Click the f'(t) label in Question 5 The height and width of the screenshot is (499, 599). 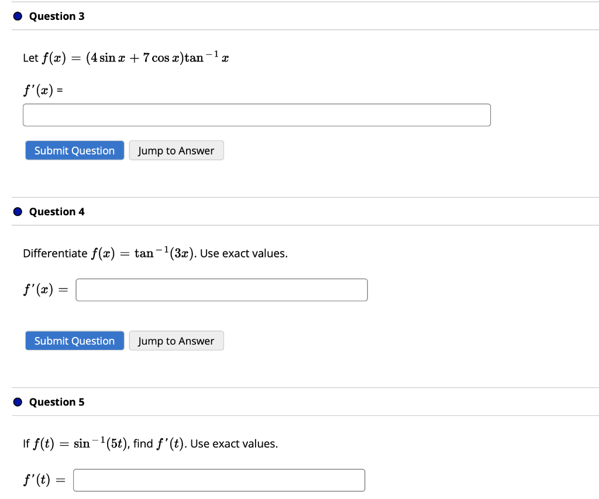pyautogui.click(x=35, y=480)
